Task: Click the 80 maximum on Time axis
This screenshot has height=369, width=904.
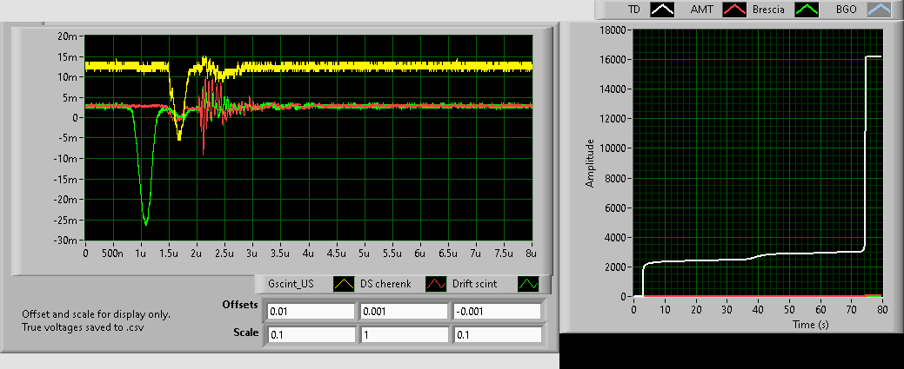Action: 881,309
